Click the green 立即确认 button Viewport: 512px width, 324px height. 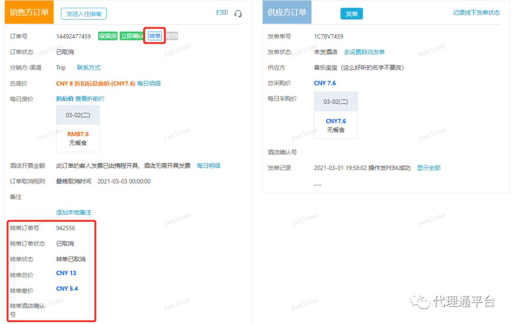(x=132, y=36)
